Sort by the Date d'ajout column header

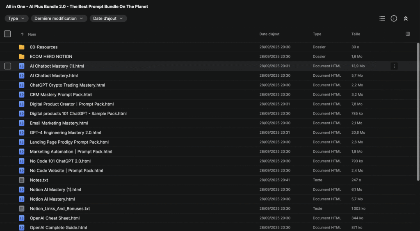coord(269,34)
